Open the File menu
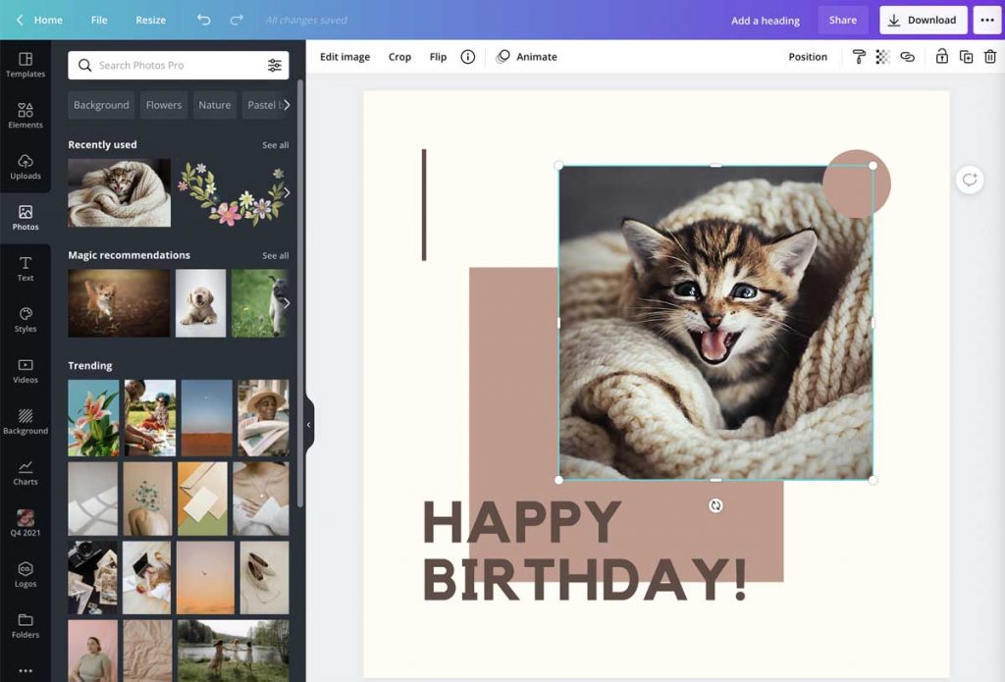Viewport: 1005px width, 682px height. point(98,20)
